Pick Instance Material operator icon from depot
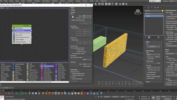Image resolution: width=177 pixels, height=100 pixels. point(13,64)
